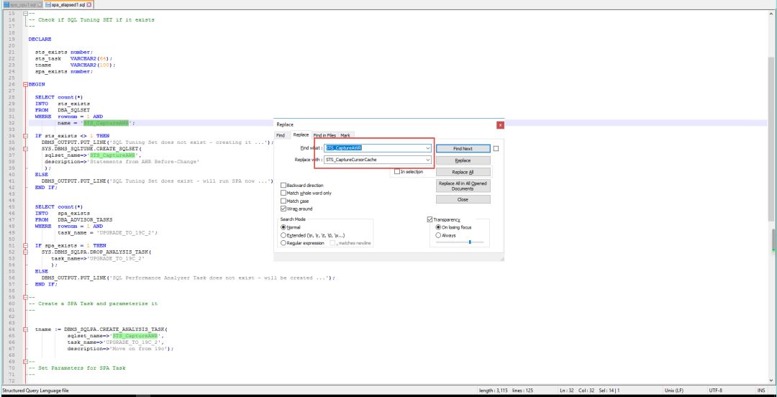Click the Find Next button
Viewport: 777px width, 397px height.
463,149
